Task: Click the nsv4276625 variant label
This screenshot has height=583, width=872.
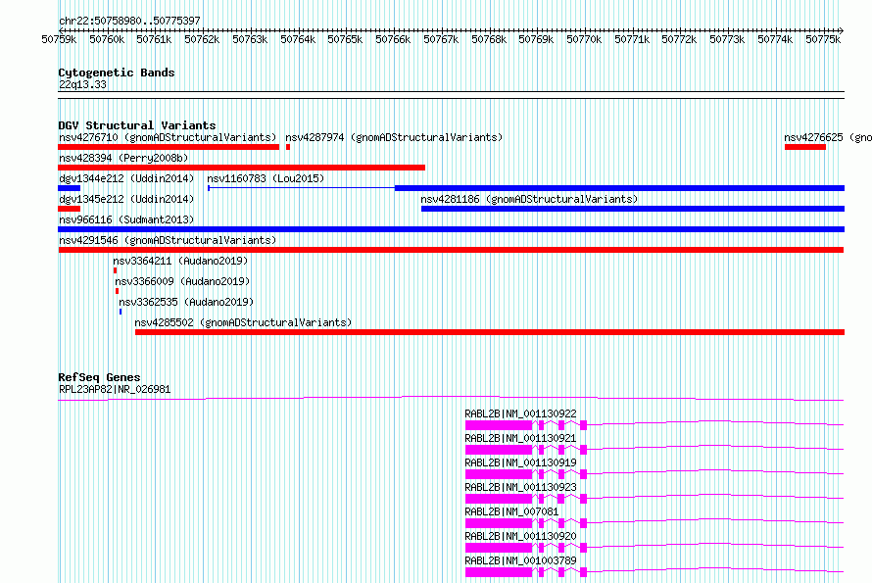Action: tap(828, 137)
